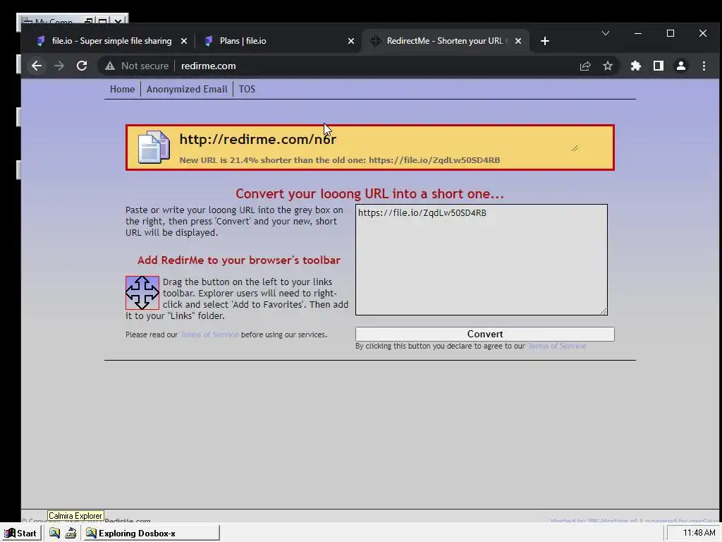Open Terms of Service link in 'Please read our'
This screenshot has width=722, height=542.
pyautogui.click(x=209, y=335)
